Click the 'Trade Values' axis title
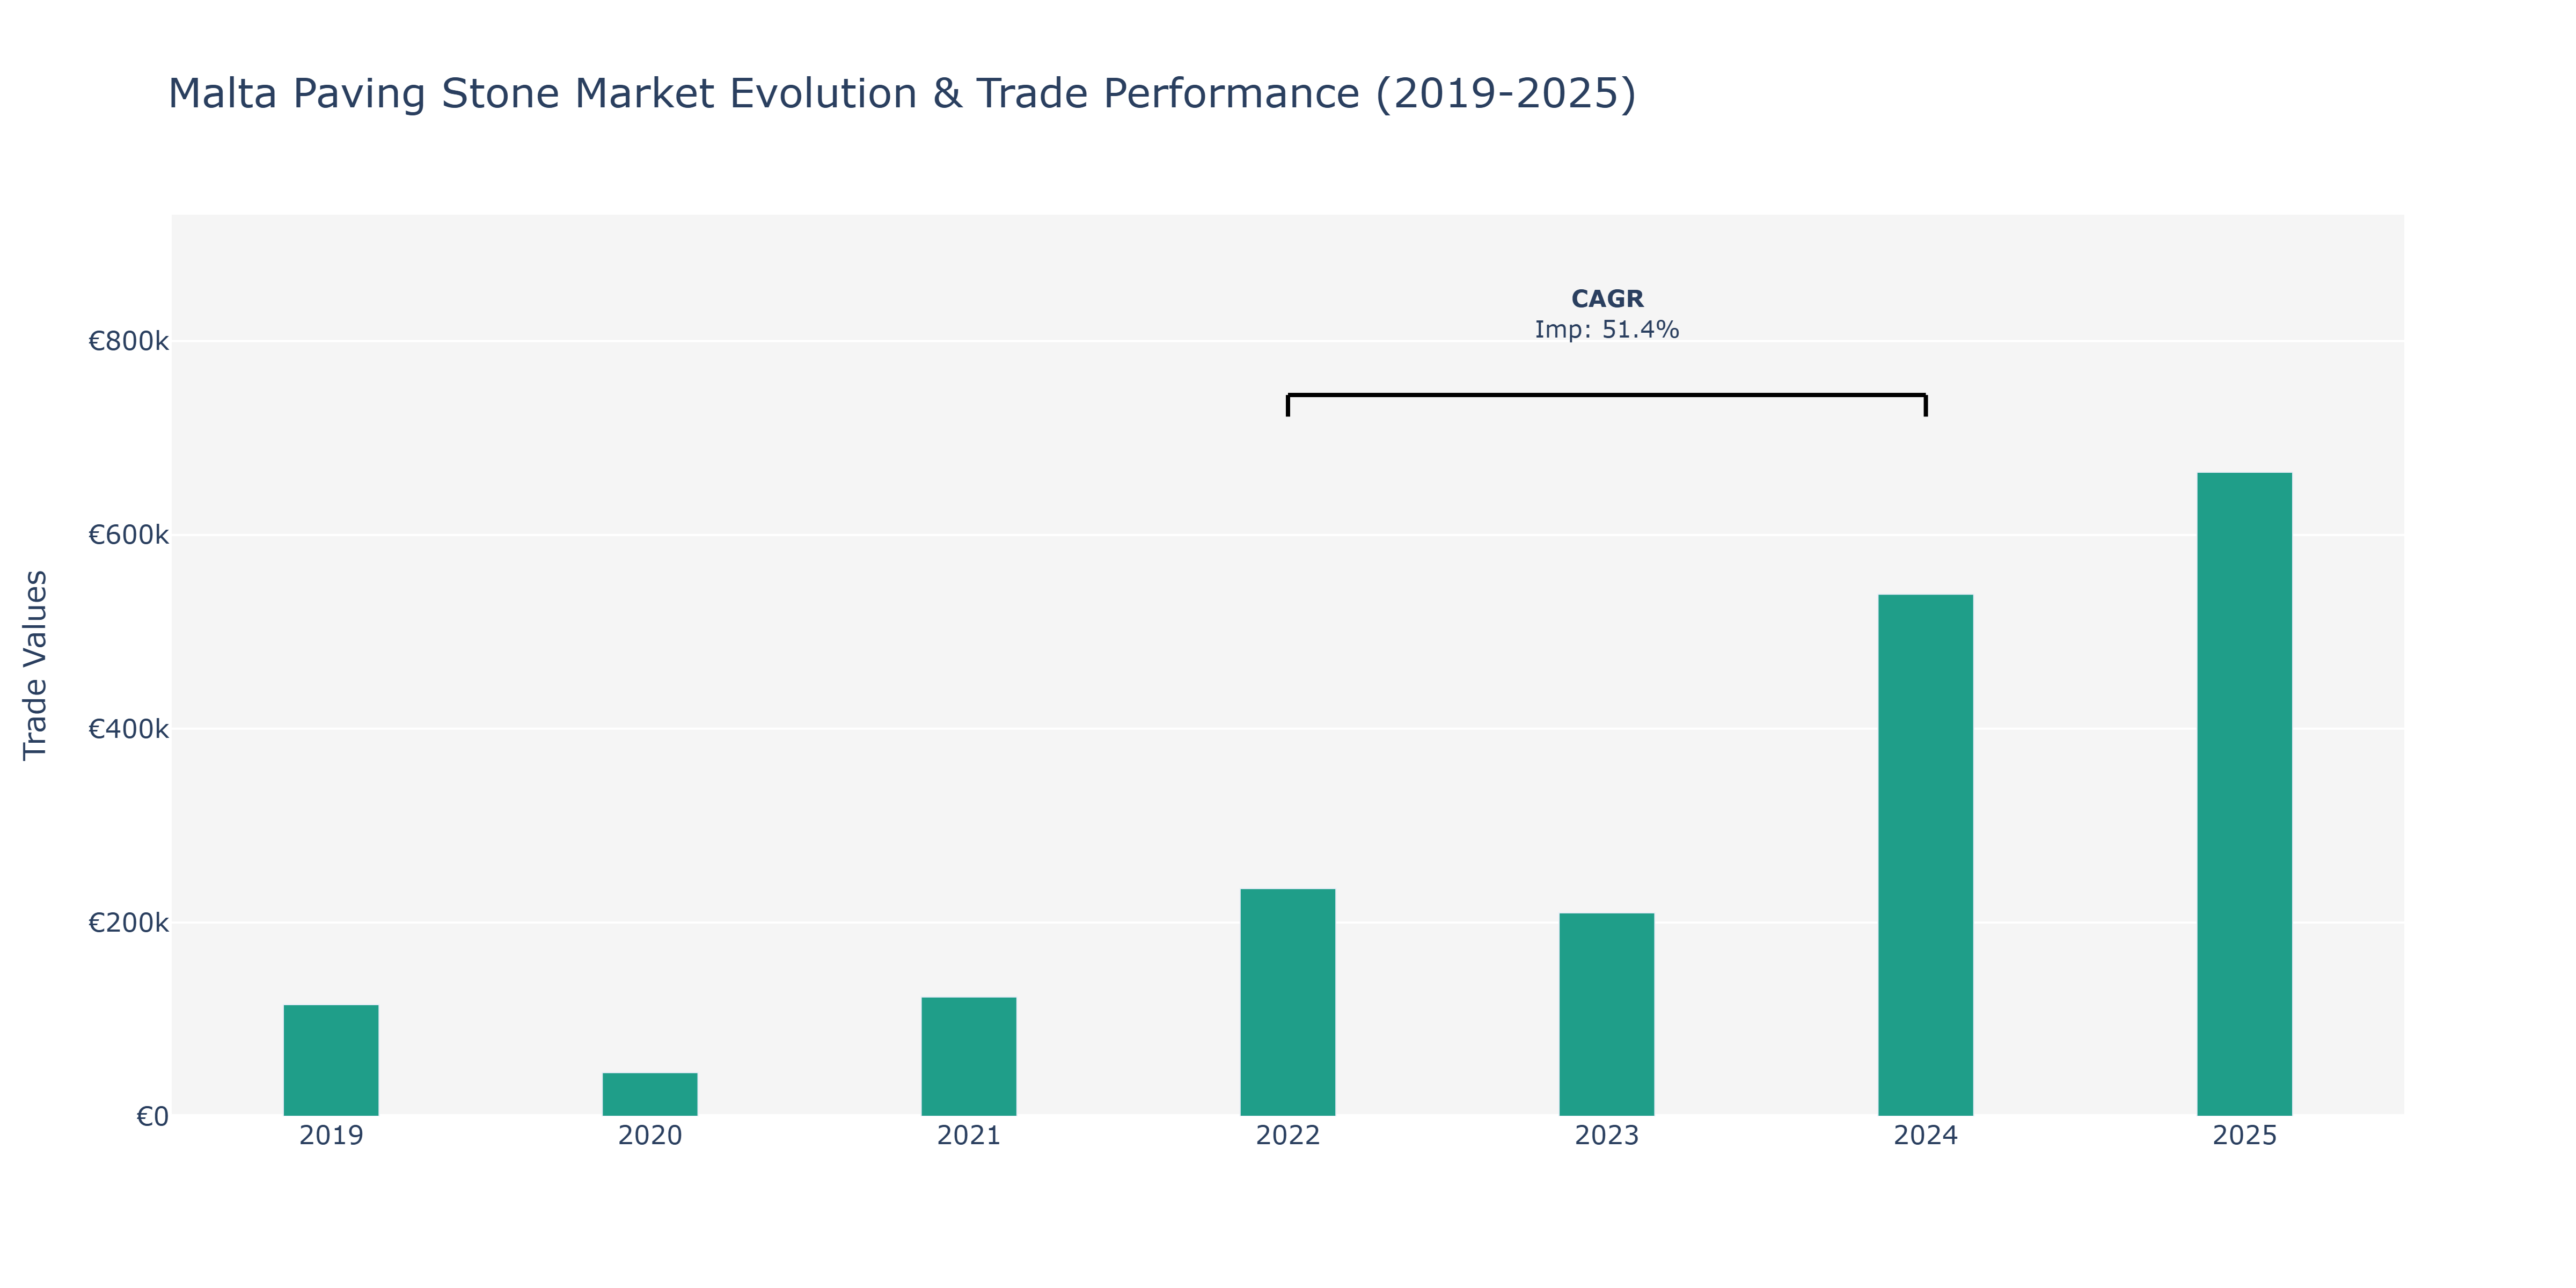The image size is (2576, 1288). [35, 665]
